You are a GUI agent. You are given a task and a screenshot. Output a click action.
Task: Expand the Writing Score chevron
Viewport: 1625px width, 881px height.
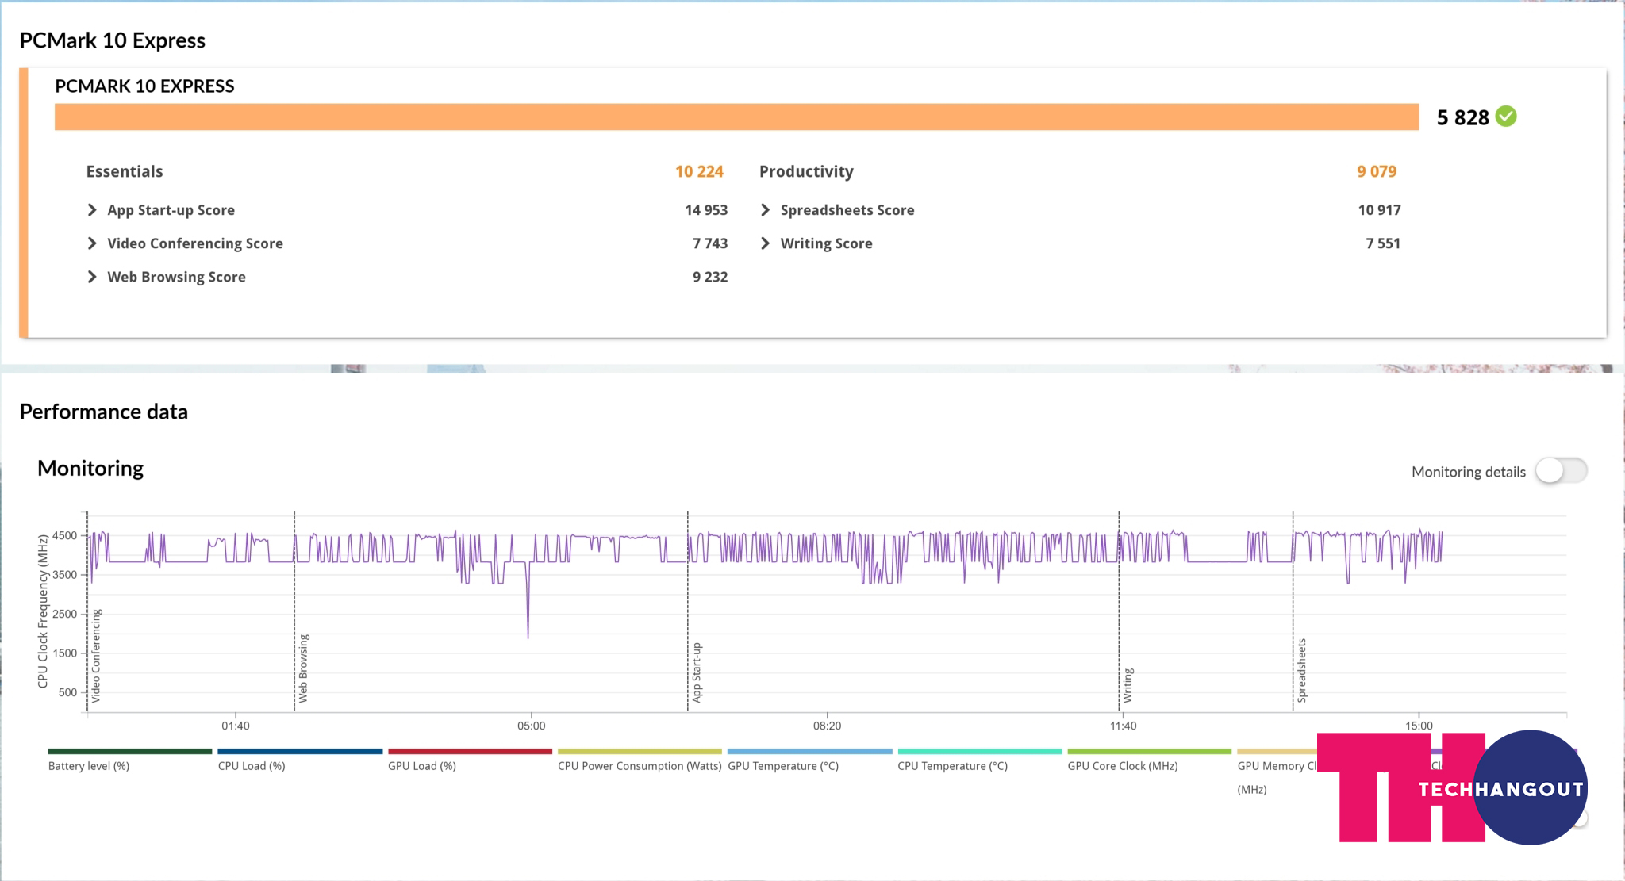point(765,243)
